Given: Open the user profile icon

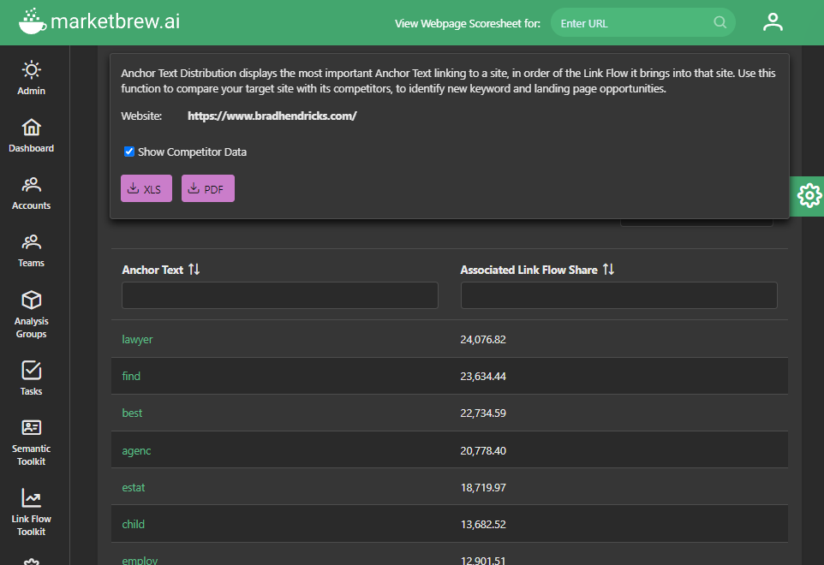Looking at the screenshot, I should (x=773, y=22).
